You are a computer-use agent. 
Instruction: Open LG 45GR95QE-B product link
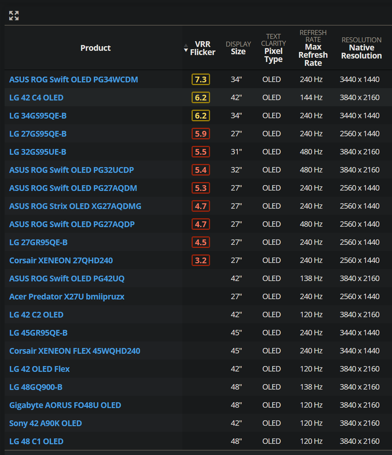38,333
